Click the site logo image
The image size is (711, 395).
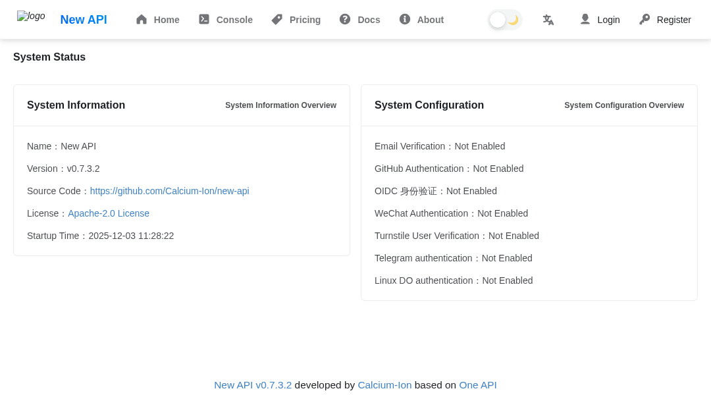click(31, 16)
